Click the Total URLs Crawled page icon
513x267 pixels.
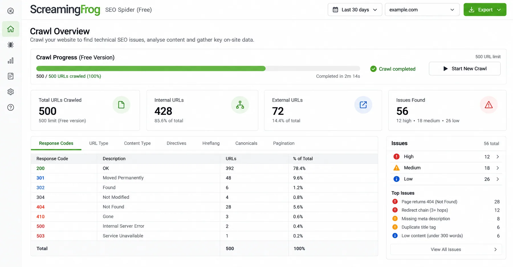pos(121,105)
